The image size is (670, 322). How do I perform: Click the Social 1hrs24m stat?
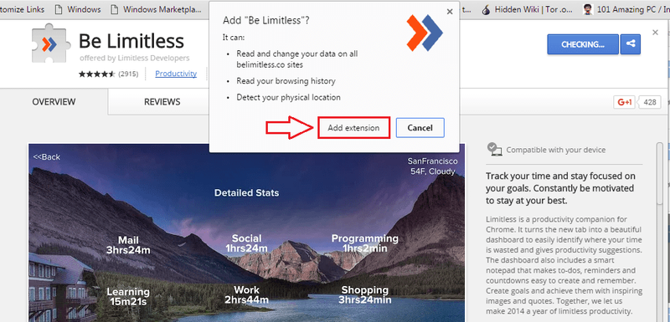click(246, 243)
